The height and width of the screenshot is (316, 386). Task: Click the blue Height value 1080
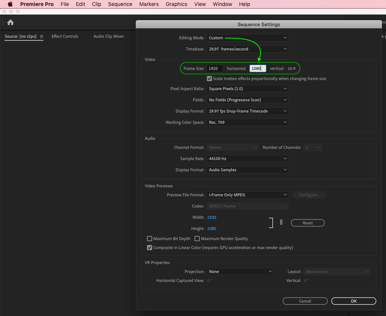point(212,228)
